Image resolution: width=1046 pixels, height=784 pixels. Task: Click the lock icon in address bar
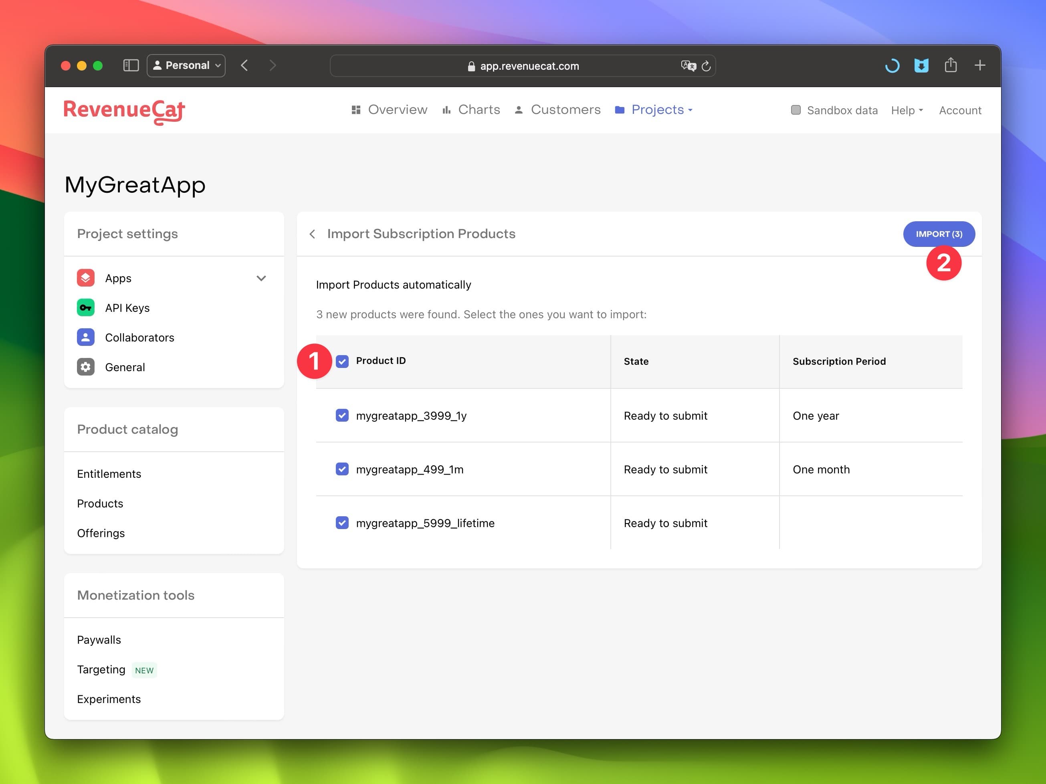pyautogui.click(x=471, y=66)
